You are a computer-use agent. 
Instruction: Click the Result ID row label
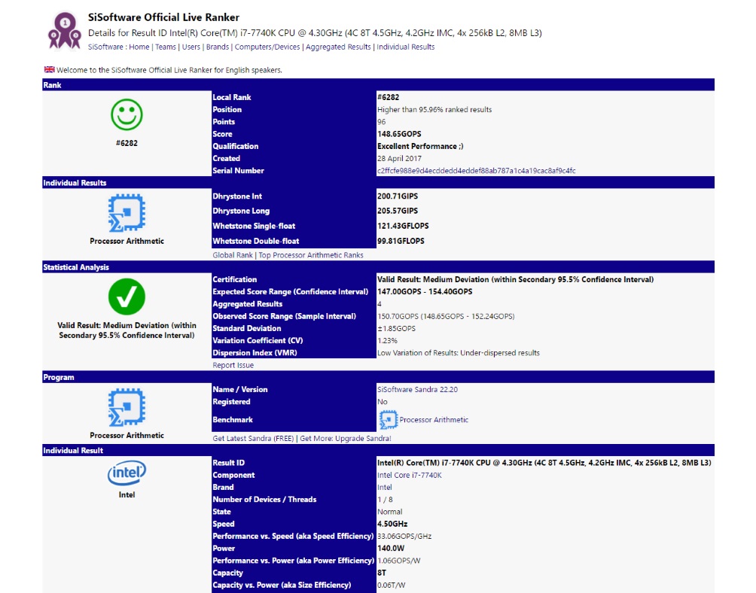pos(229,463)
